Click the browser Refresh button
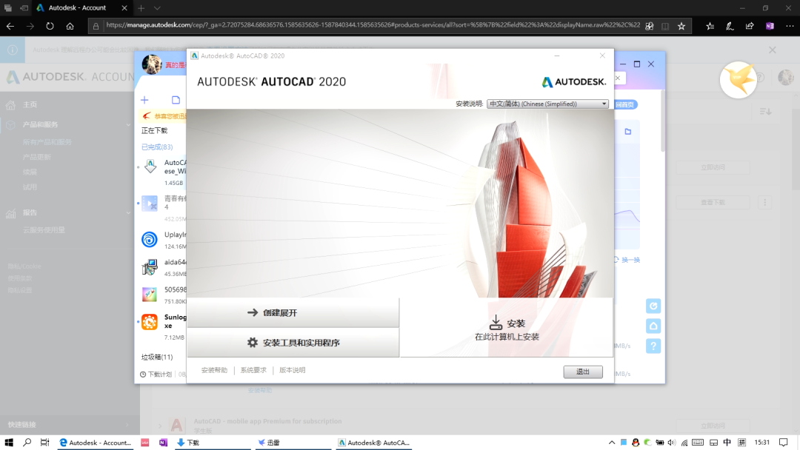This screenshot has height=450, width=800. [x=50, y=26]
